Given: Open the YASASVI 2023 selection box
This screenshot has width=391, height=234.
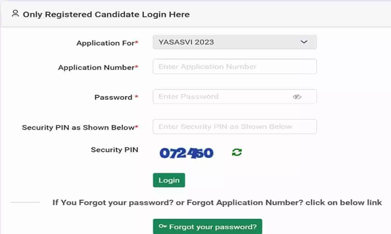Looking at the screenshot, I should tap(229, 42).
